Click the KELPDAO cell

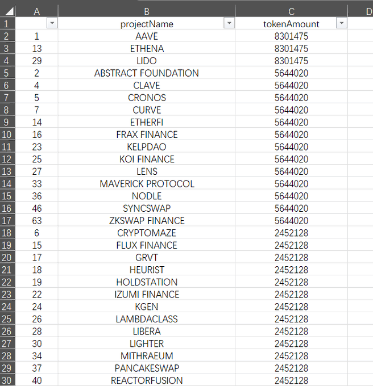[147, 147]
